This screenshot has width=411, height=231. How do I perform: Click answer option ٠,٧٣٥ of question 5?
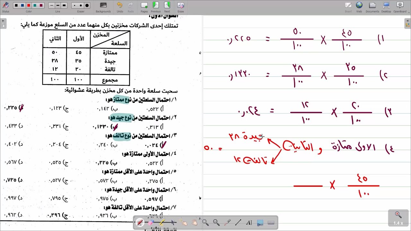(x=13, y=180)
